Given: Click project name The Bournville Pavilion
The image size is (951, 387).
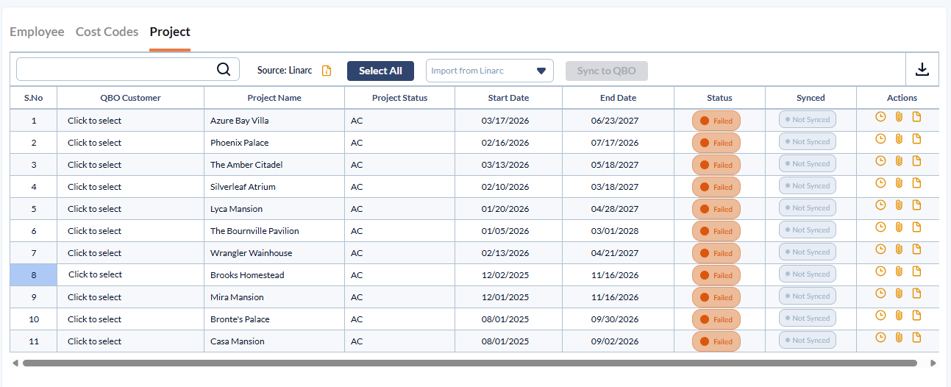Looking at the screenshot, I should pyautogui.click(x=254, y=231).
